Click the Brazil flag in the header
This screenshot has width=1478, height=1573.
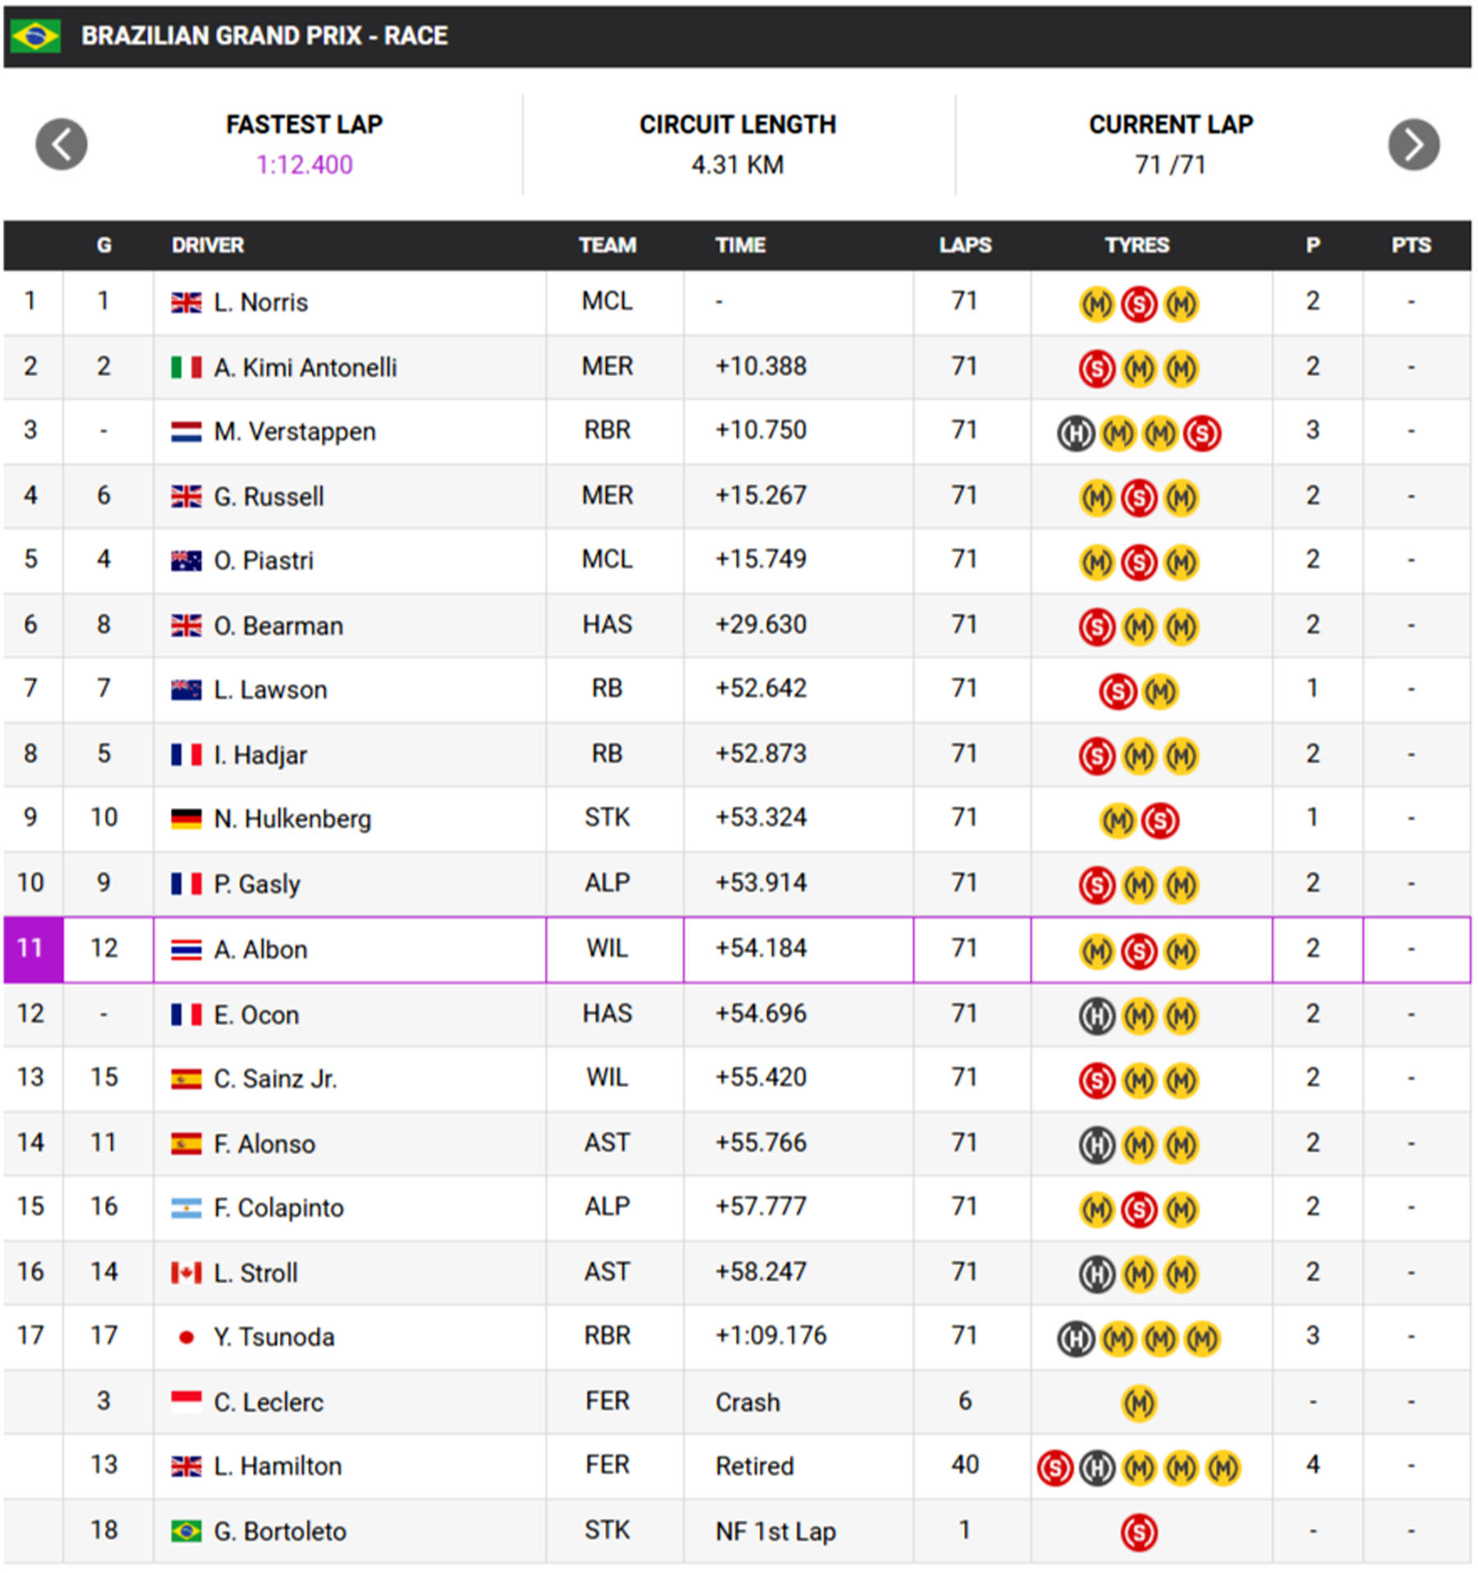[x=35, y=36]
